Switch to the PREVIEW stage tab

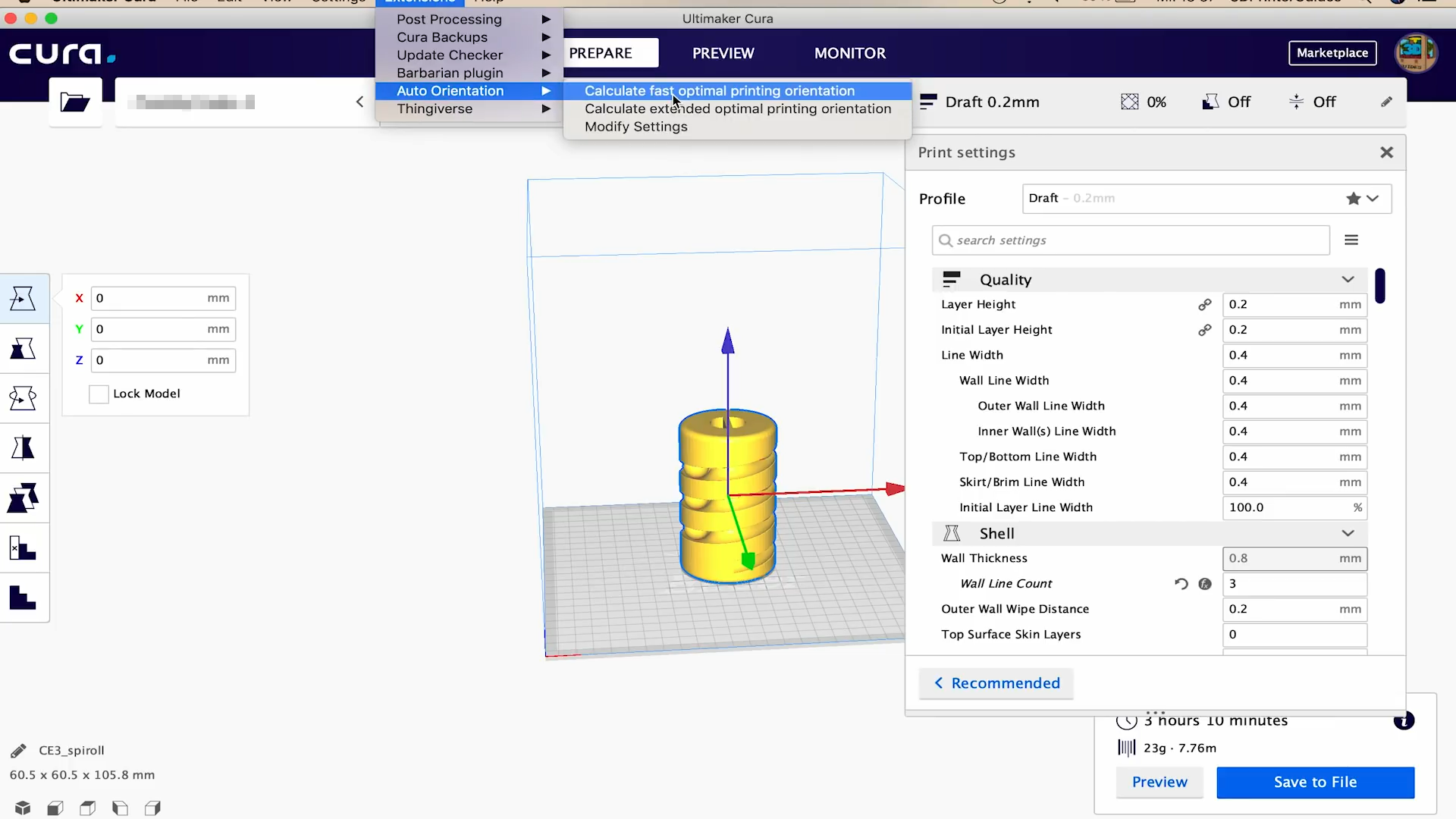723,53
